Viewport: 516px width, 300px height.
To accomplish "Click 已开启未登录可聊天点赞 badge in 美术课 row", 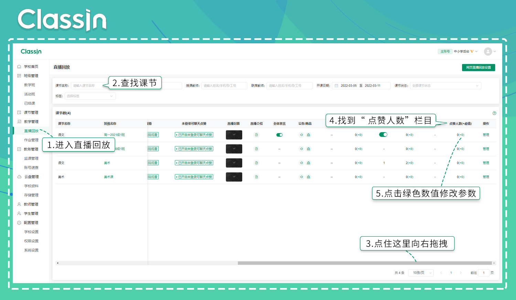I will pyautogui.click(x=194, y=177).
